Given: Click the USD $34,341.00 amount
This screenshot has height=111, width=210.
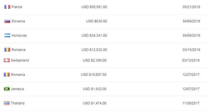Looking at the screenshot, I should pos(94,35).
